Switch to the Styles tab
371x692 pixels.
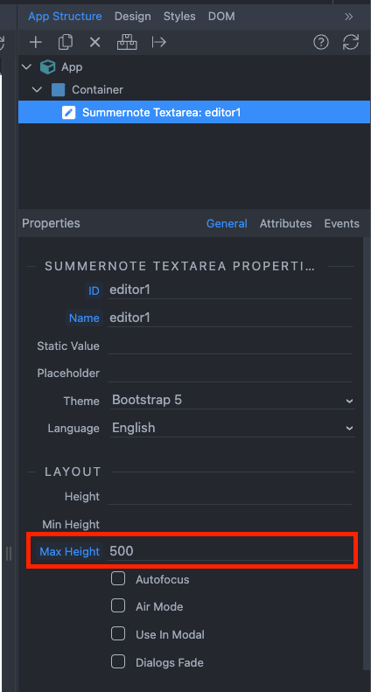point(179,17)
